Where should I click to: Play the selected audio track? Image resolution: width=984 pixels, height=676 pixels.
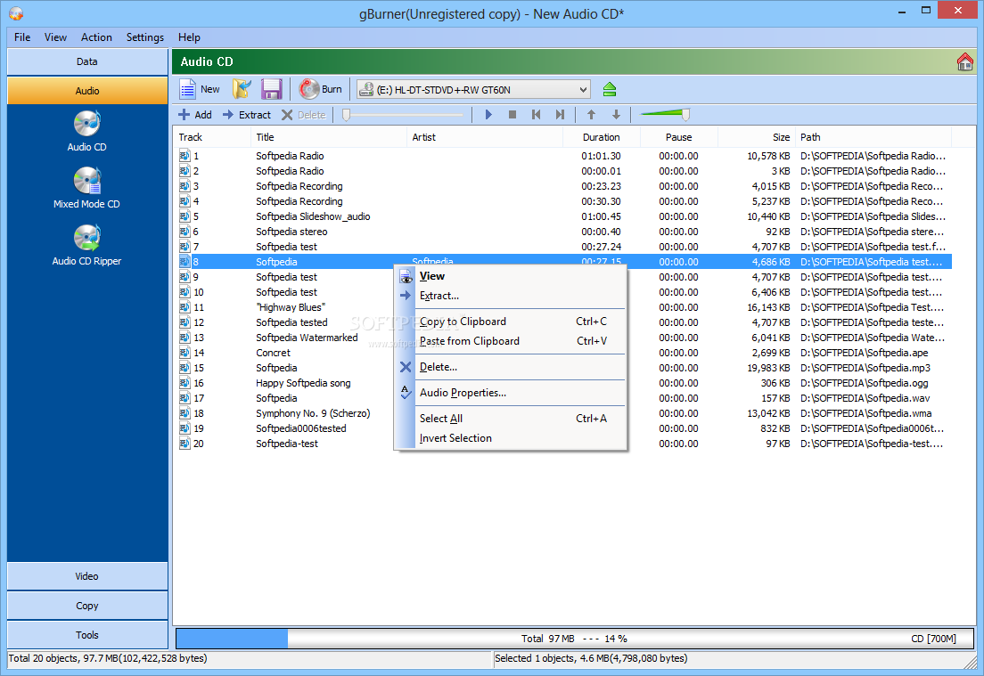[x=488, y=115]
